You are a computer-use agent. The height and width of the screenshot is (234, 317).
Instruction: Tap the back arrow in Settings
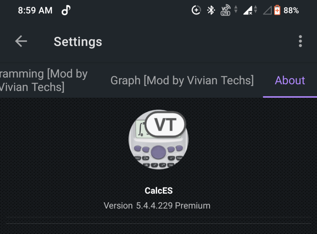coord(21,41)
